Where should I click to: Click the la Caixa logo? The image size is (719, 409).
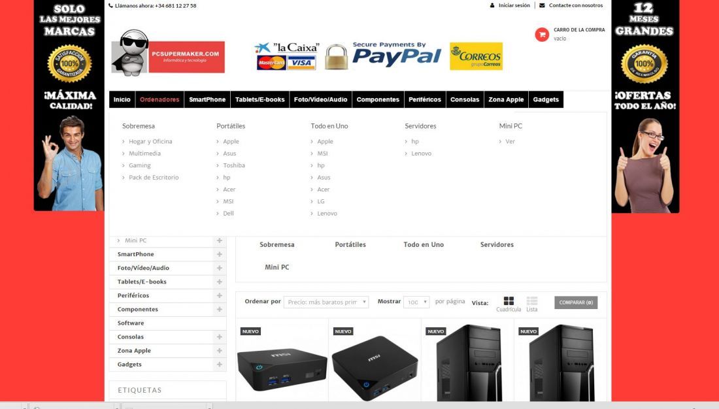(287, 48)
